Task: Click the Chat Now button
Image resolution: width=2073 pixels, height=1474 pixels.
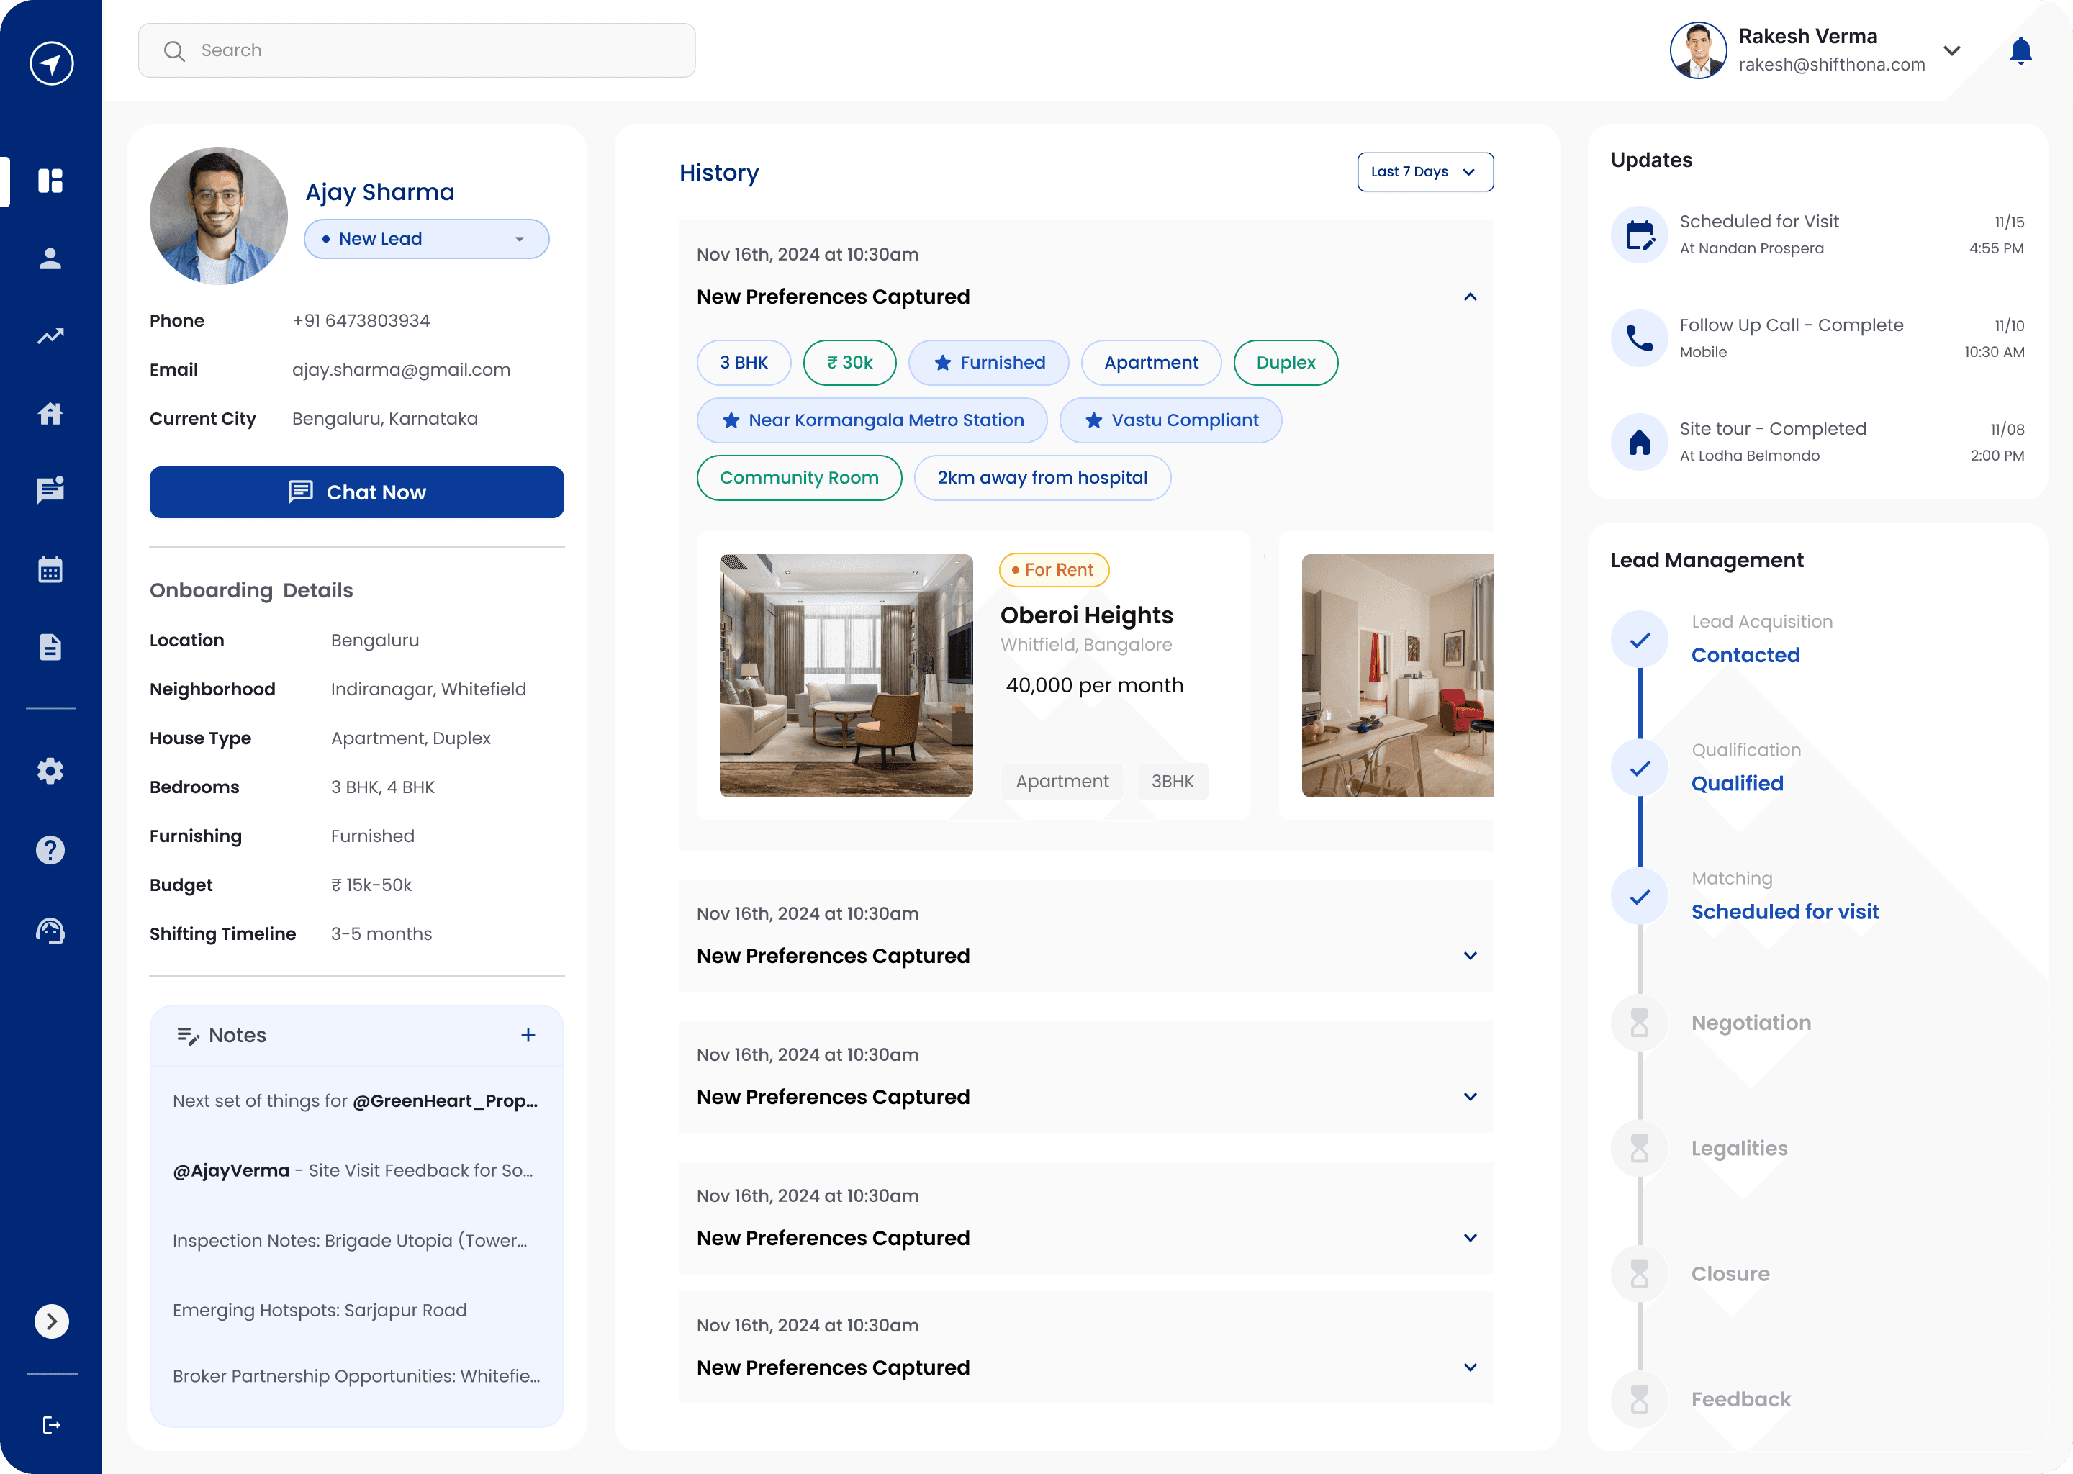Action: point(357,492)
